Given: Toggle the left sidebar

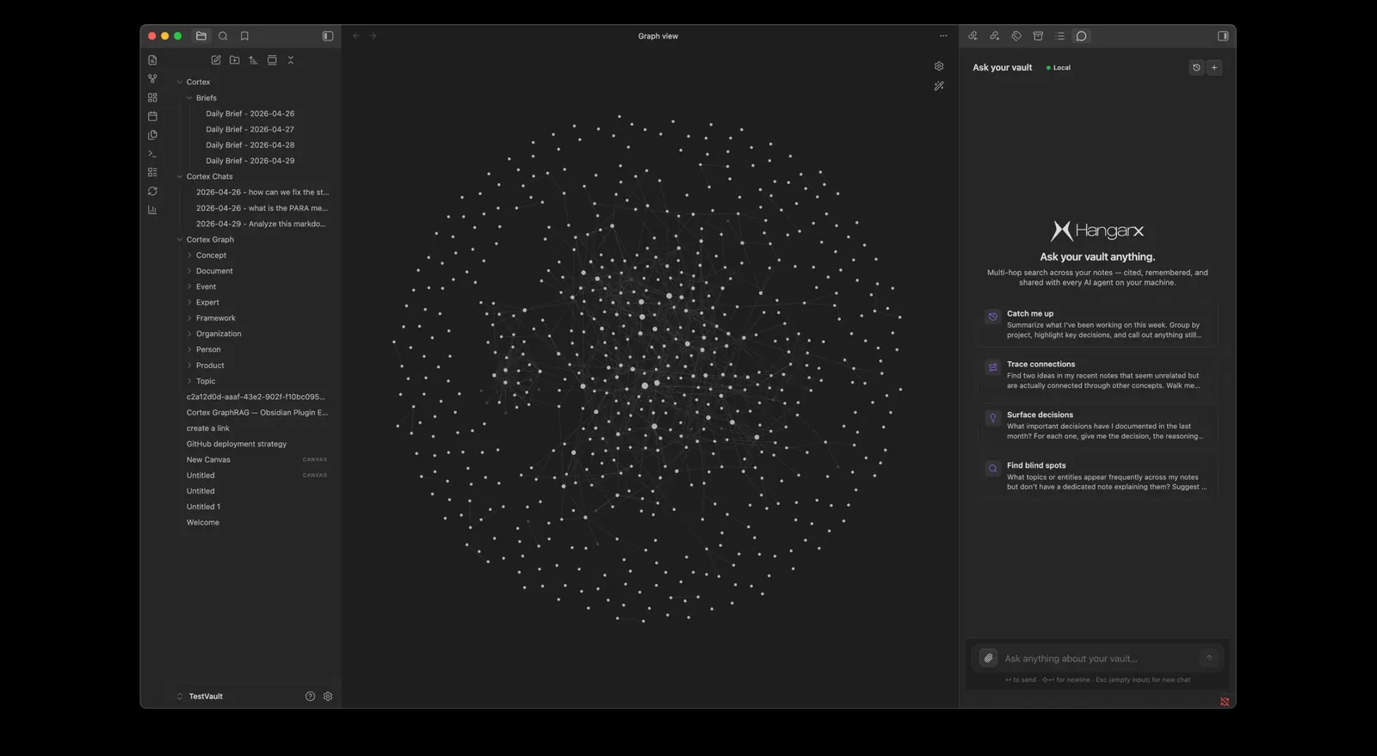Looking at the screenshot, I should (x=328, y=36).
